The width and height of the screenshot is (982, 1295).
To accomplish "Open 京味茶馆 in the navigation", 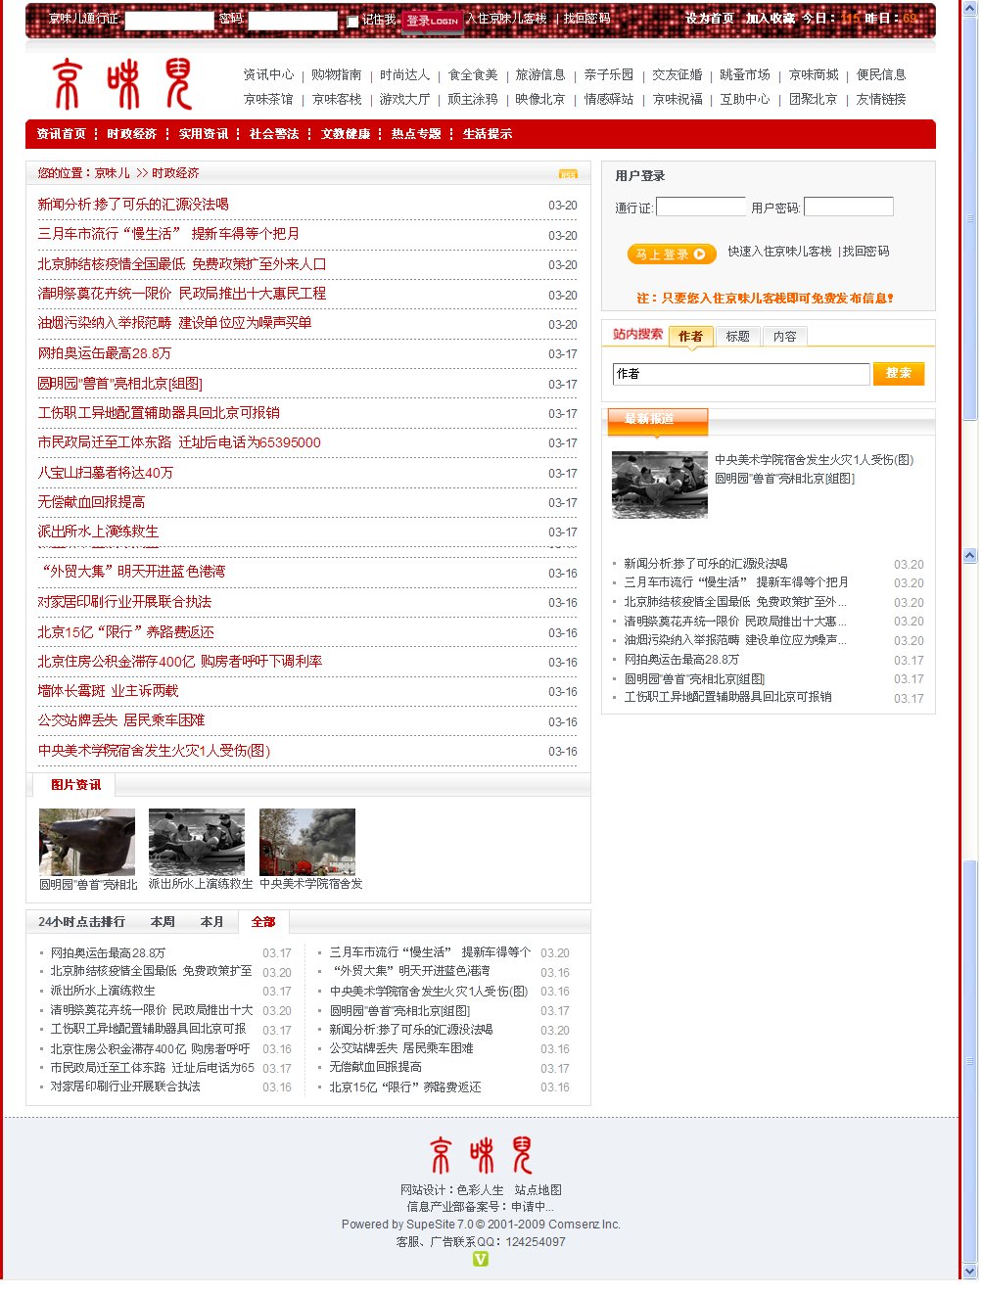I will point(268,99).
